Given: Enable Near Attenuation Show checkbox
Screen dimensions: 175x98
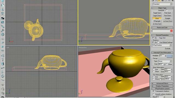Looking at the screenshot, I should pyautogui.click(x=153, y=72).
